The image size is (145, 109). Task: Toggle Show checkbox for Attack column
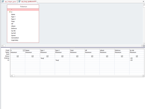(107, 56)
